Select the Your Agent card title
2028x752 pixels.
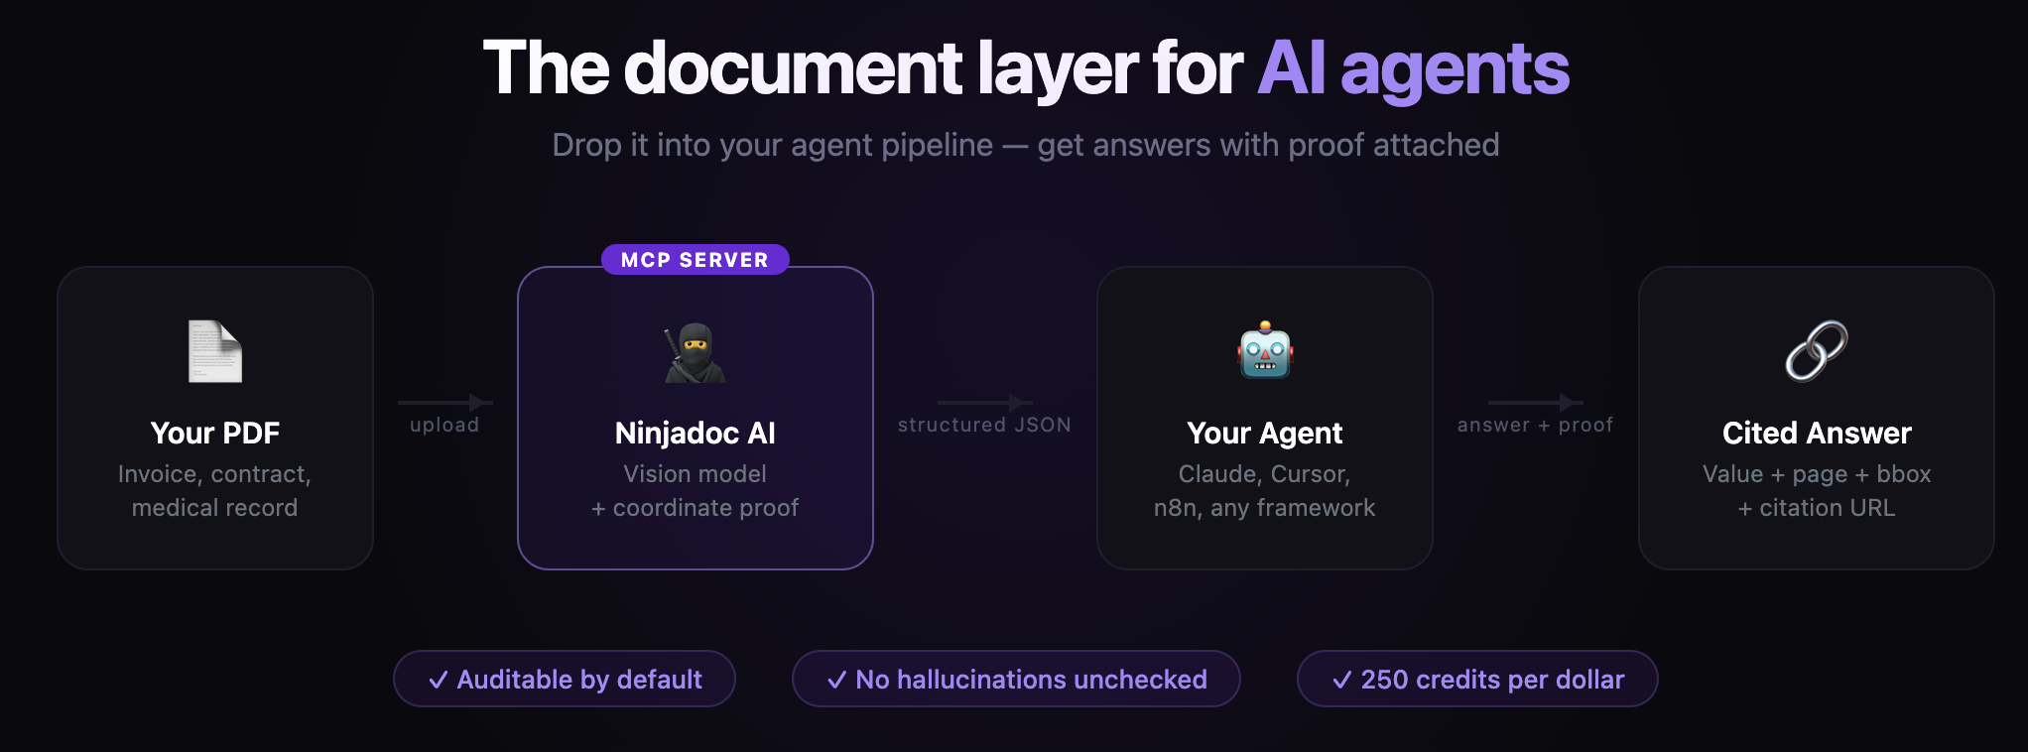pyautogui.click(x=1265, y=434)
